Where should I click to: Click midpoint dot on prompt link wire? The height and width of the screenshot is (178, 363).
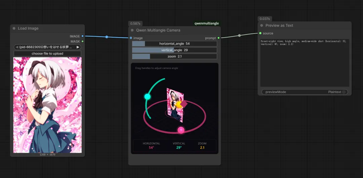(239, 35)
